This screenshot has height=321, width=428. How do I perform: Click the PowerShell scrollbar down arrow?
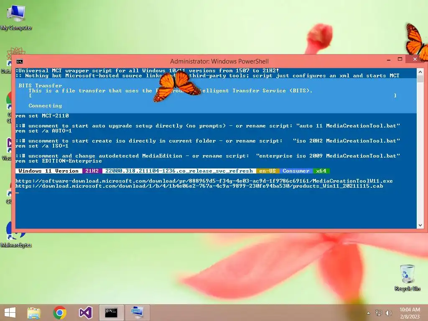(x=420, y=225)
